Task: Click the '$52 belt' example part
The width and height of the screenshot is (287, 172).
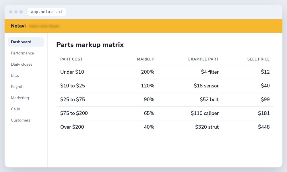Action: [x=209, y=99]
